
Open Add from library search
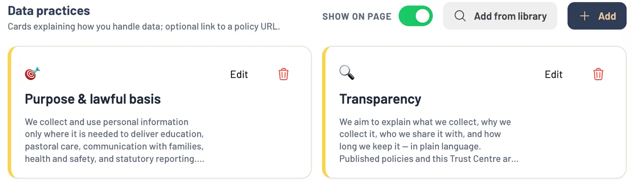pyautogui.click(x=500, y=16)
